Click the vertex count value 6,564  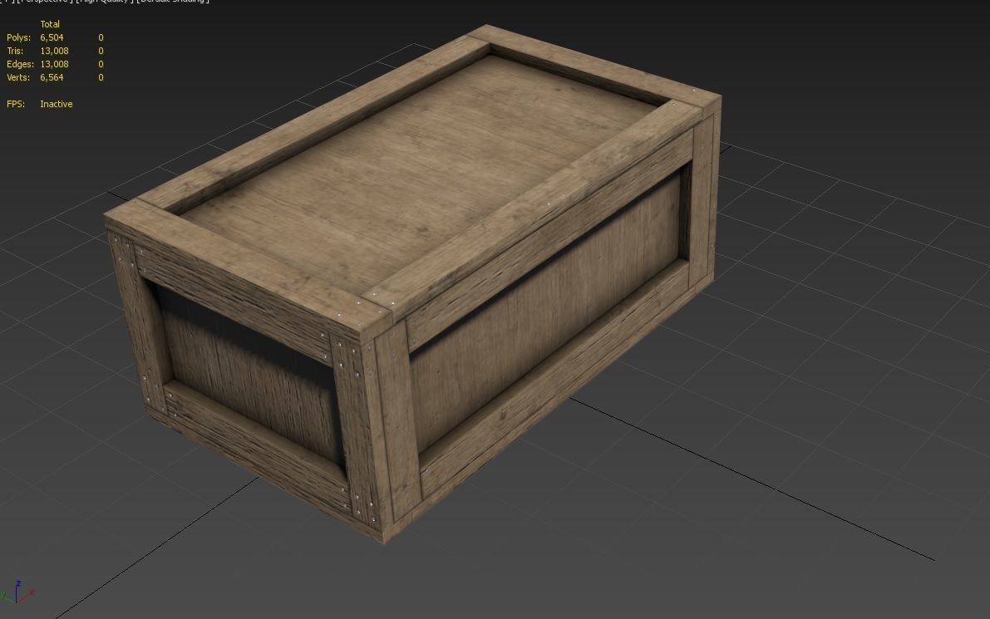pos(52,77)
